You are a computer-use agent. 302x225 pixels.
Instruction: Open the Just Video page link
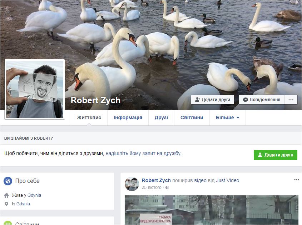coord(228,180)
